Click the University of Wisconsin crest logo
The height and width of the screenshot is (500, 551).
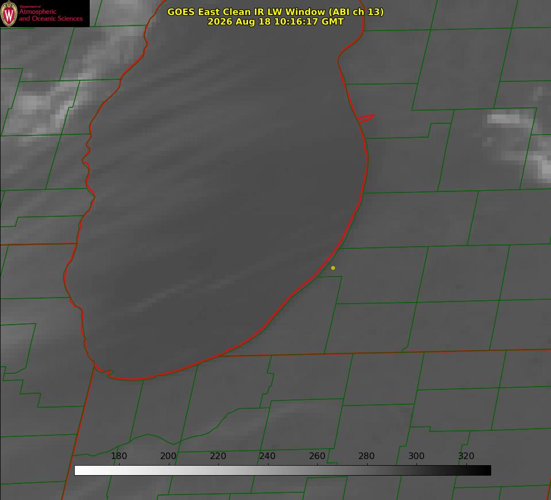[9, 13]
